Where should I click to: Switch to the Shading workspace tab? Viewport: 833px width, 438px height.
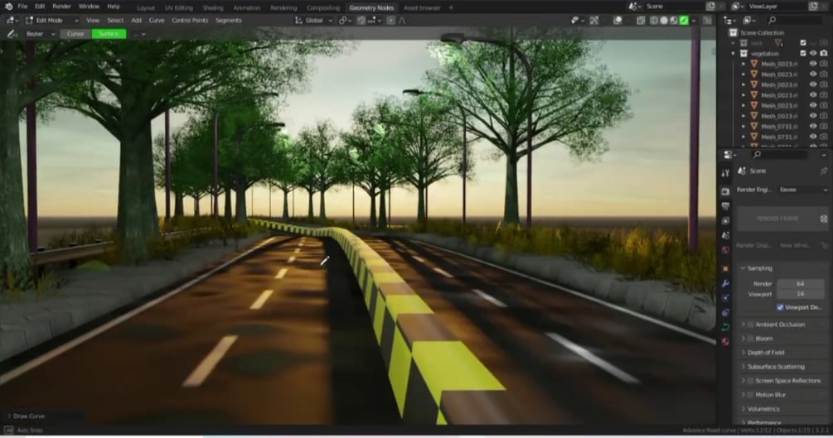212,8
